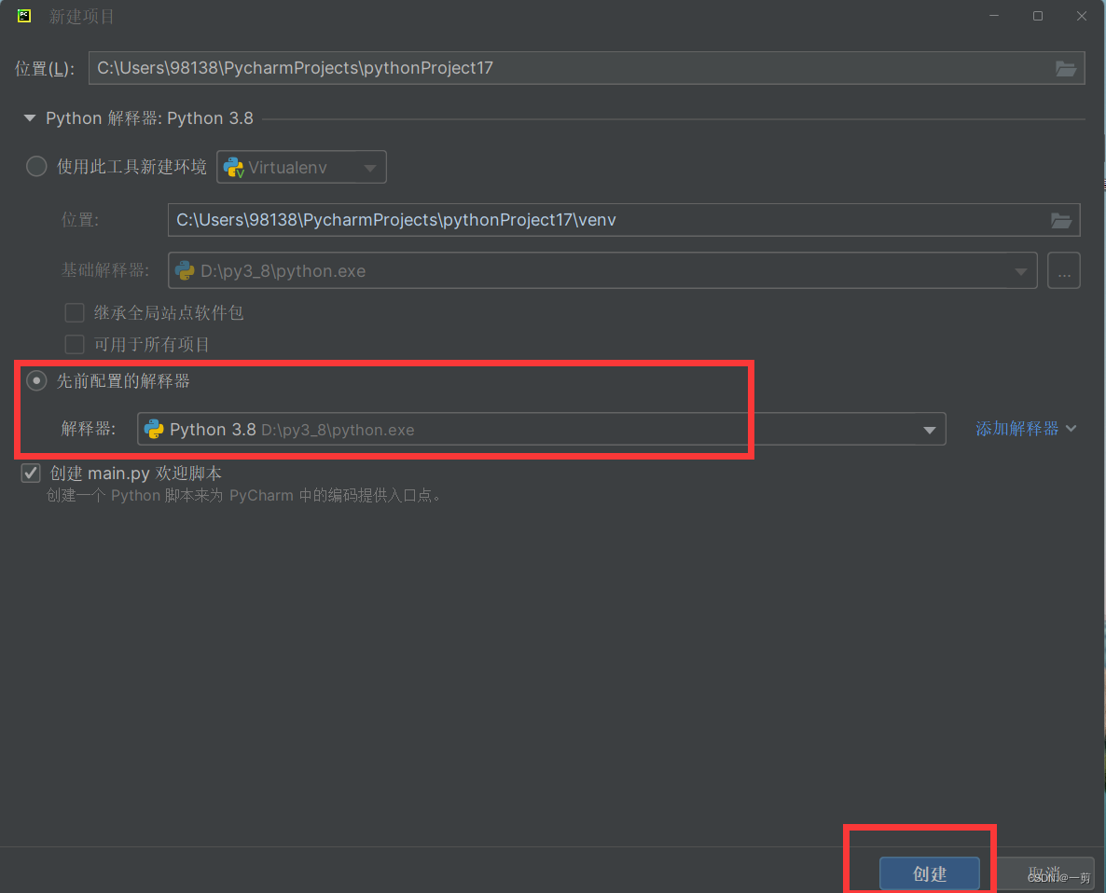Enable the 继承全局站点软件包 checkbox
Viewport: 1106px width, 893px height.
[x=75, y=312]
